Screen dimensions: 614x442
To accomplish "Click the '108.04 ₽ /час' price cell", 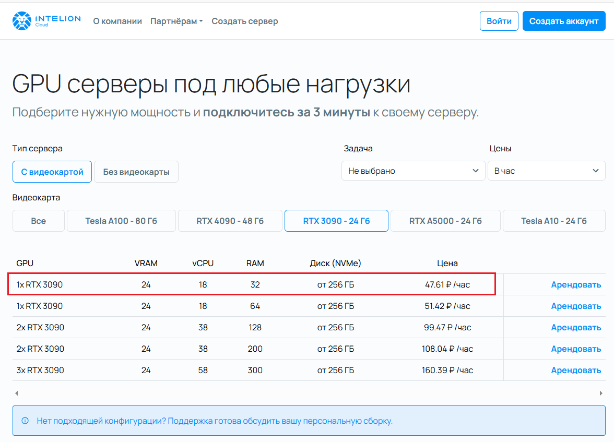I will (x=447, y=349).
